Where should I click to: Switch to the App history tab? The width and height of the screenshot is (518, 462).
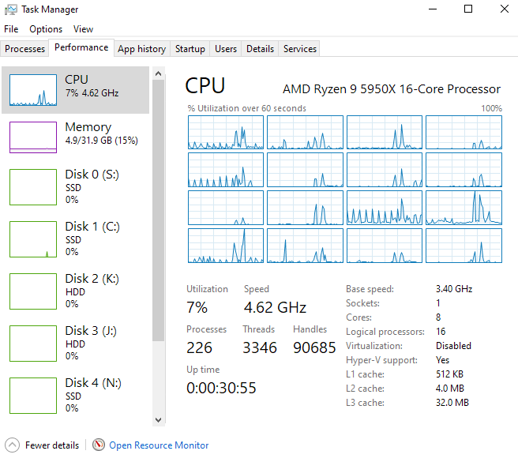[141, 49]
